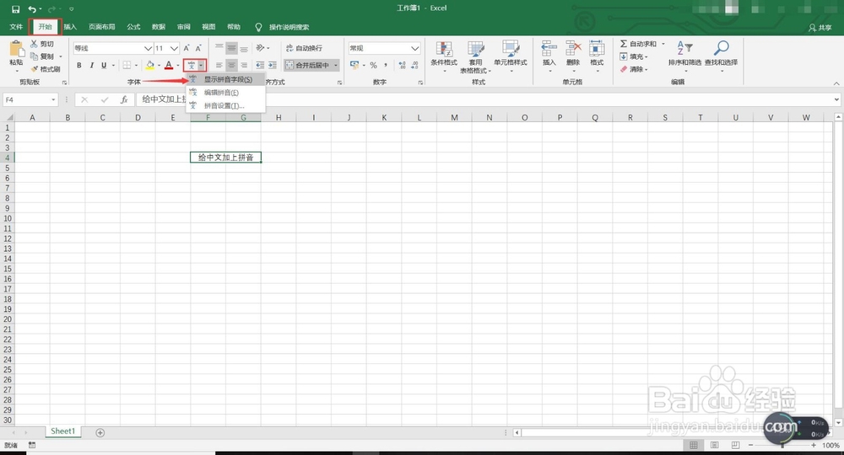Click the decrease decimal icon

point(414,65)
